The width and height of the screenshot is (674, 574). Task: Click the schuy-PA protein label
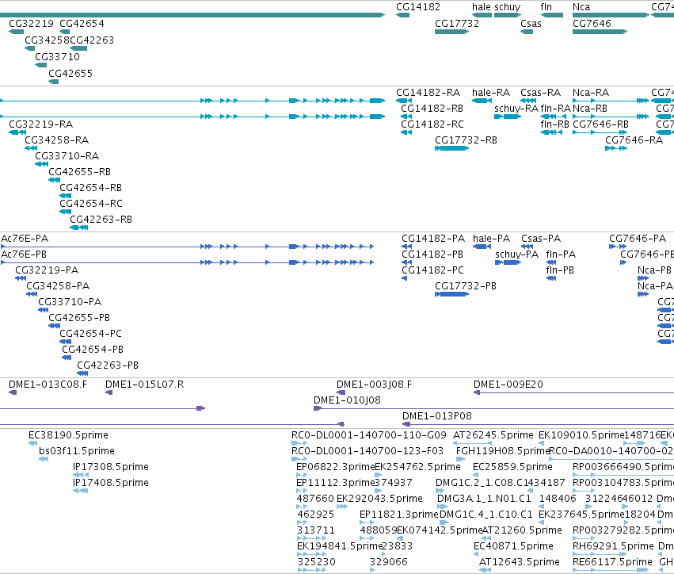point(516,254)
